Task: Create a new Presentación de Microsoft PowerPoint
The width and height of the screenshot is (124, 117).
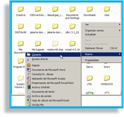Action: (x=53, y=83)
